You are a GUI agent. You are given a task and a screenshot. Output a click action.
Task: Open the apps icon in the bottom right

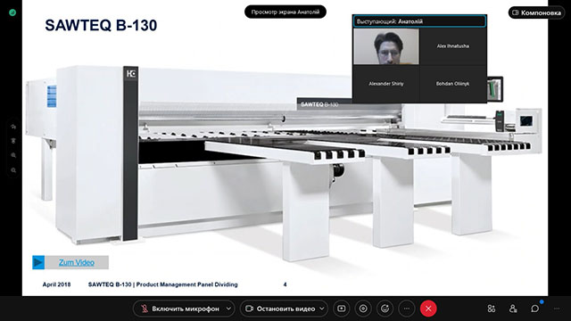492,309
